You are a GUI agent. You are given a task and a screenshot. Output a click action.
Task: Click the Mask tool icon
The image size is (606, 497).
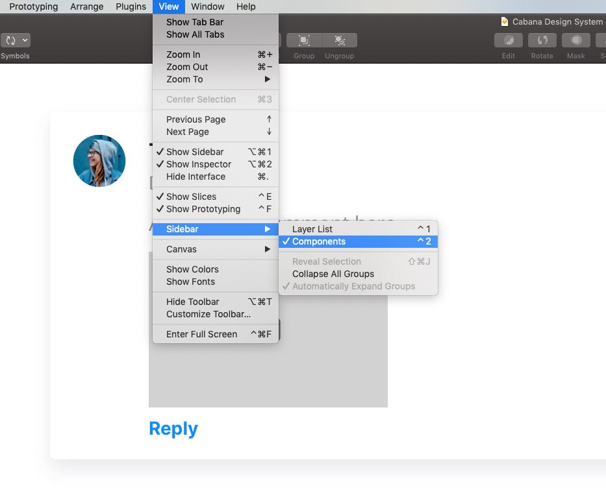point(576,40)
